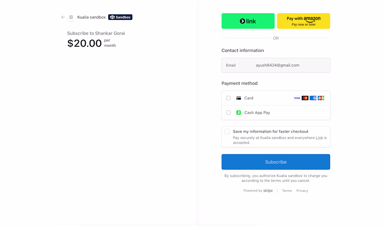Click the Visa card logo

(x=297, y=98)
